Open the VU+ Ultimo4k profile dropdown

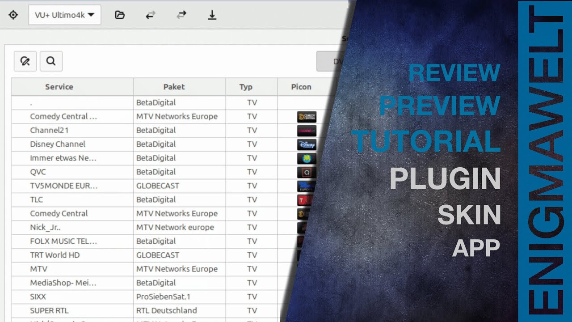pyautogui.click(x=65, y=15)
